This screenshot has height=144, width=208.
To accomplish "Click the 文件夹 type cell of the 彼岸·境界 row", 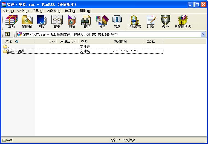I will pos(85,51).
